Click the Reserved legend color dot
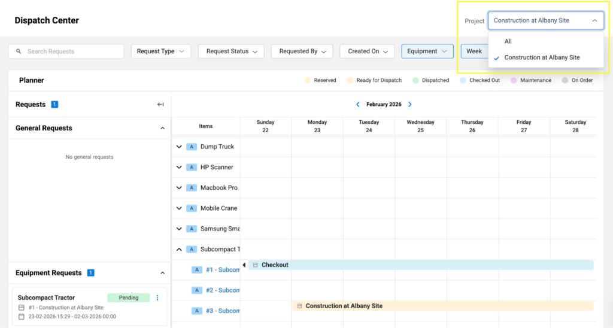 pyautogui.click(x=307, y=80)
